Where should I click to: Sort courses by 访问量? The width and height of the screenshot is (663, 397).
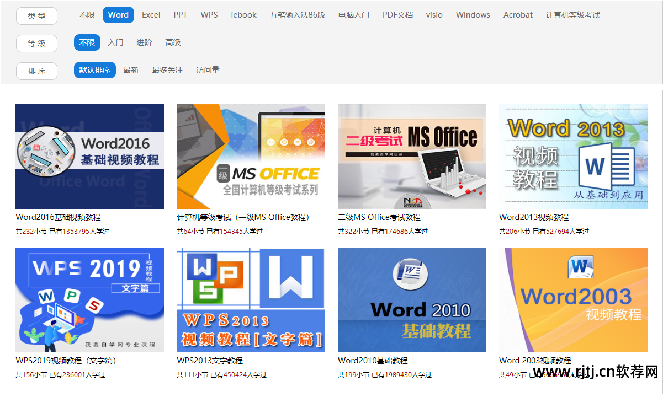point(208,70)
